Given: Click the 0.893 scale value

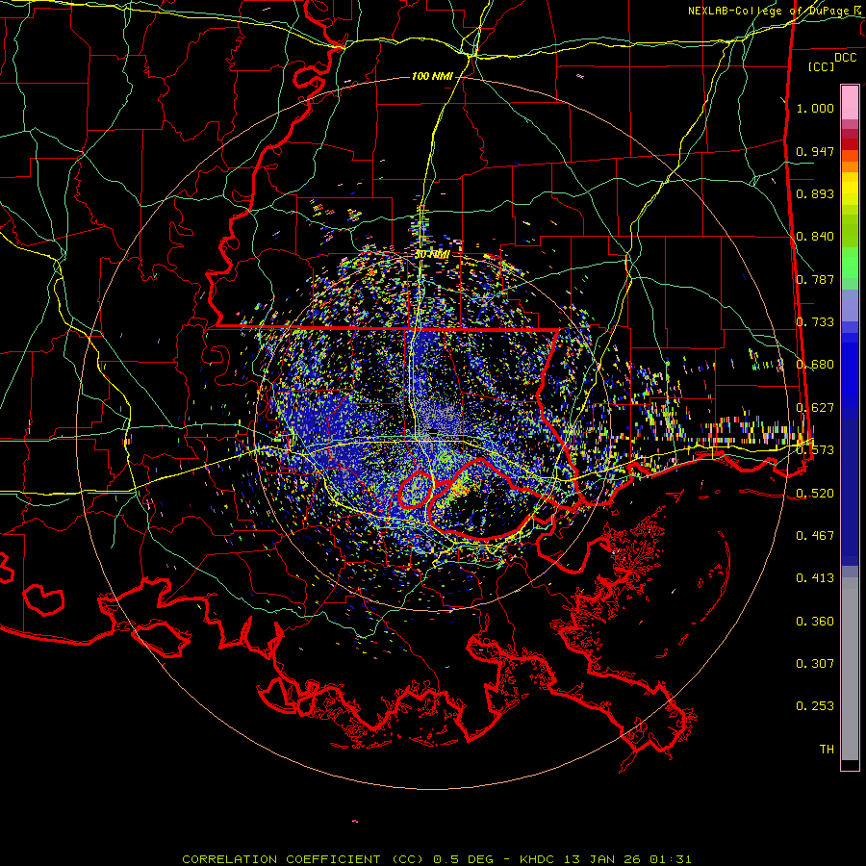Looking at the screenshot, I should [815, 193].
